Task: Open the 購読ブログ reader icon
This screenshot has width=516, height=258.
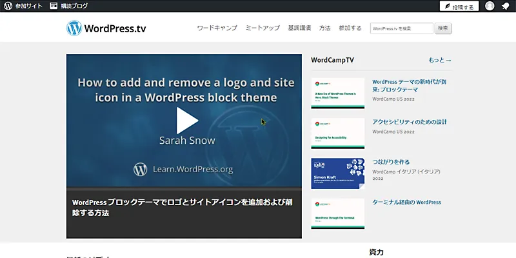Action: (54, 6)
